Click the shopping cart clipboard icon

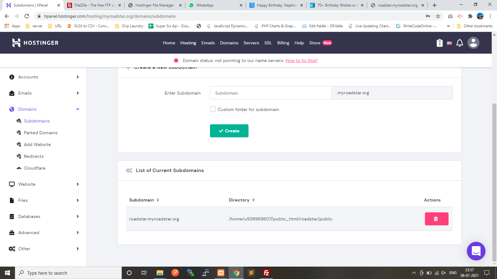point(439,43)
